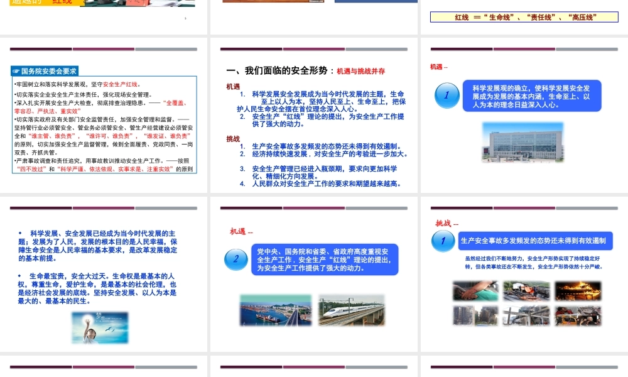Click the injured hands accident photo

(475, 291)
